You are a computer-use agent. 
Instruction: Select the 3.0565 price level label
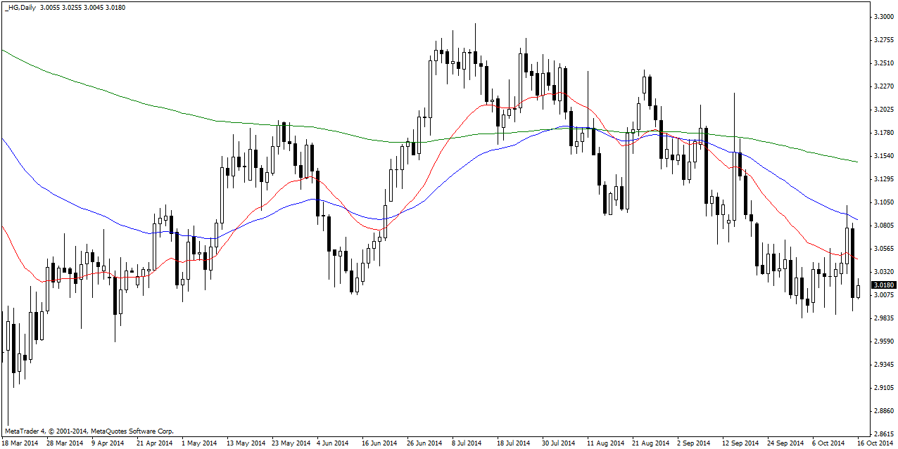(x=883, y=249)
